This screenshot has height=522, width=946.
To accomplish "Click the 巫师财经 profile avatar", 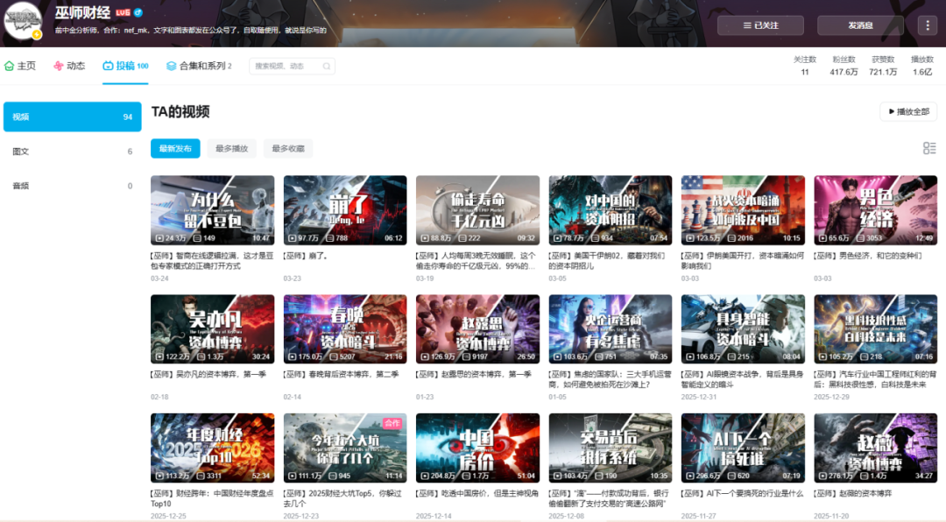I will tap(23, 20).
